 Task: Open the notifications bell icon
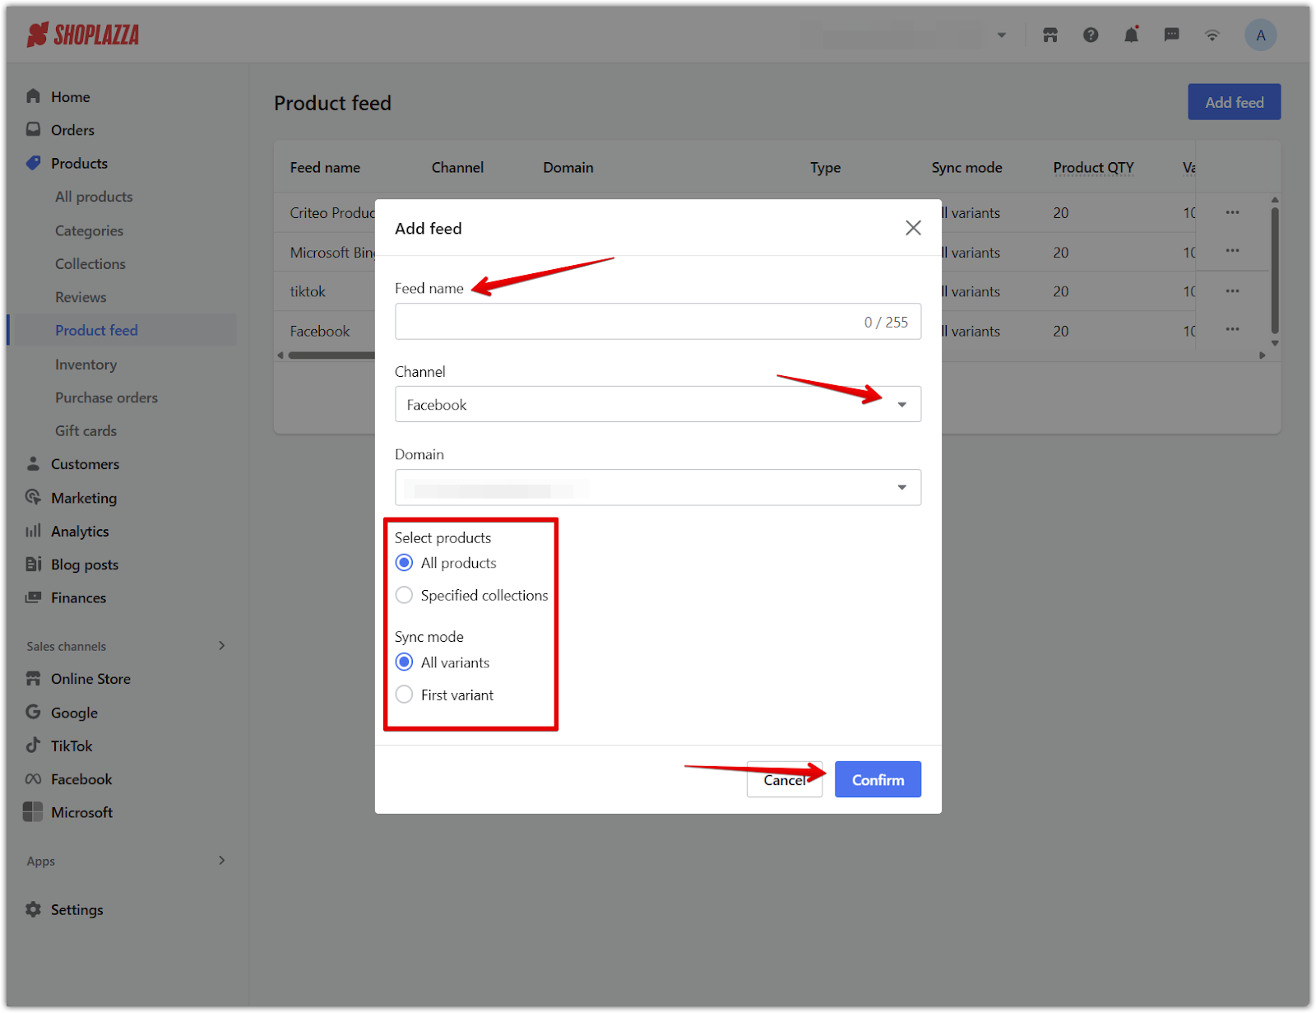coord(1132,35)
